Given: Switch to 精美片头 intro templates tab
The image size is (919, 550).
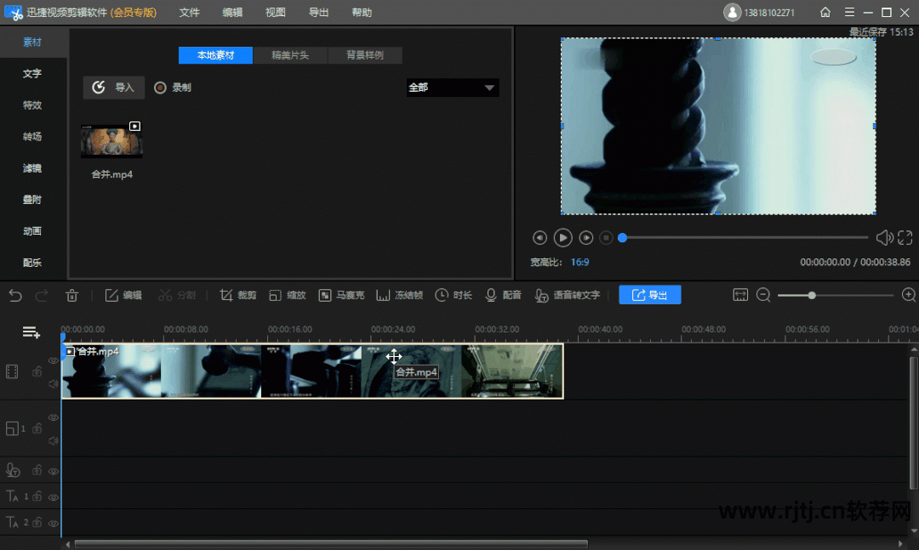Looking at the screenshot, I should coord(290,55).
